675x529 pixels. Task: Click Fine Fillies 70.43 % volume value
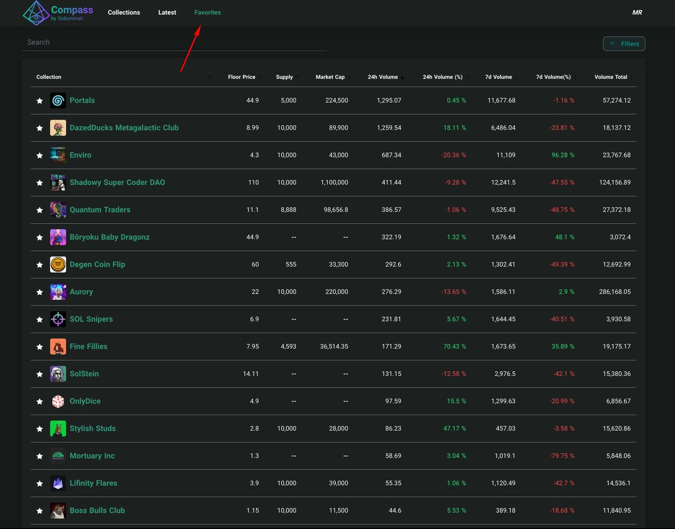click(x=454, y=347)
